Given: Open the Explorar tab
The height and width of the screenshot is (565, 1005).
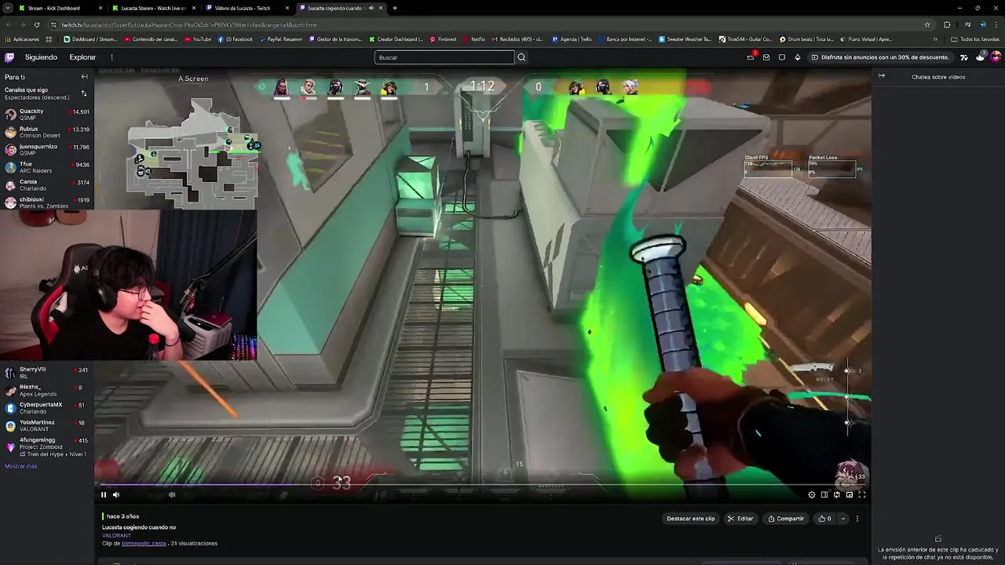Looking at the screenshot, I should tap(82, 57).
